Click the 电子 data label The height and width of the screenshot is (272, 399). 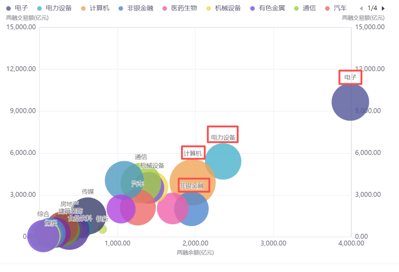click(350, 77)
